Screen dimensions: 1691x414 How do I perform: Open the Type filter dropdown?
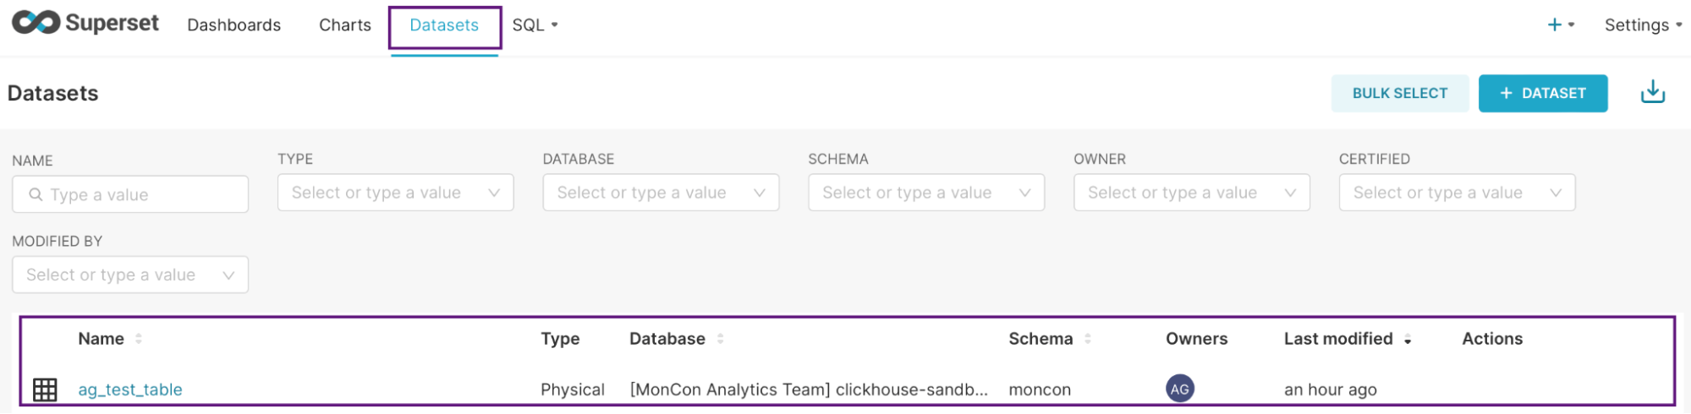coord(395,193)
